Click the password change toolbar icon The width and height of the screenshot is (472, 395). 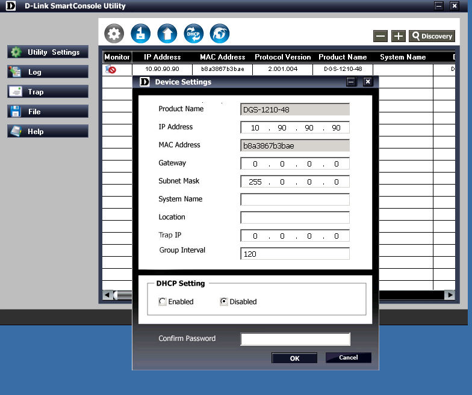[x=140, y=34]
